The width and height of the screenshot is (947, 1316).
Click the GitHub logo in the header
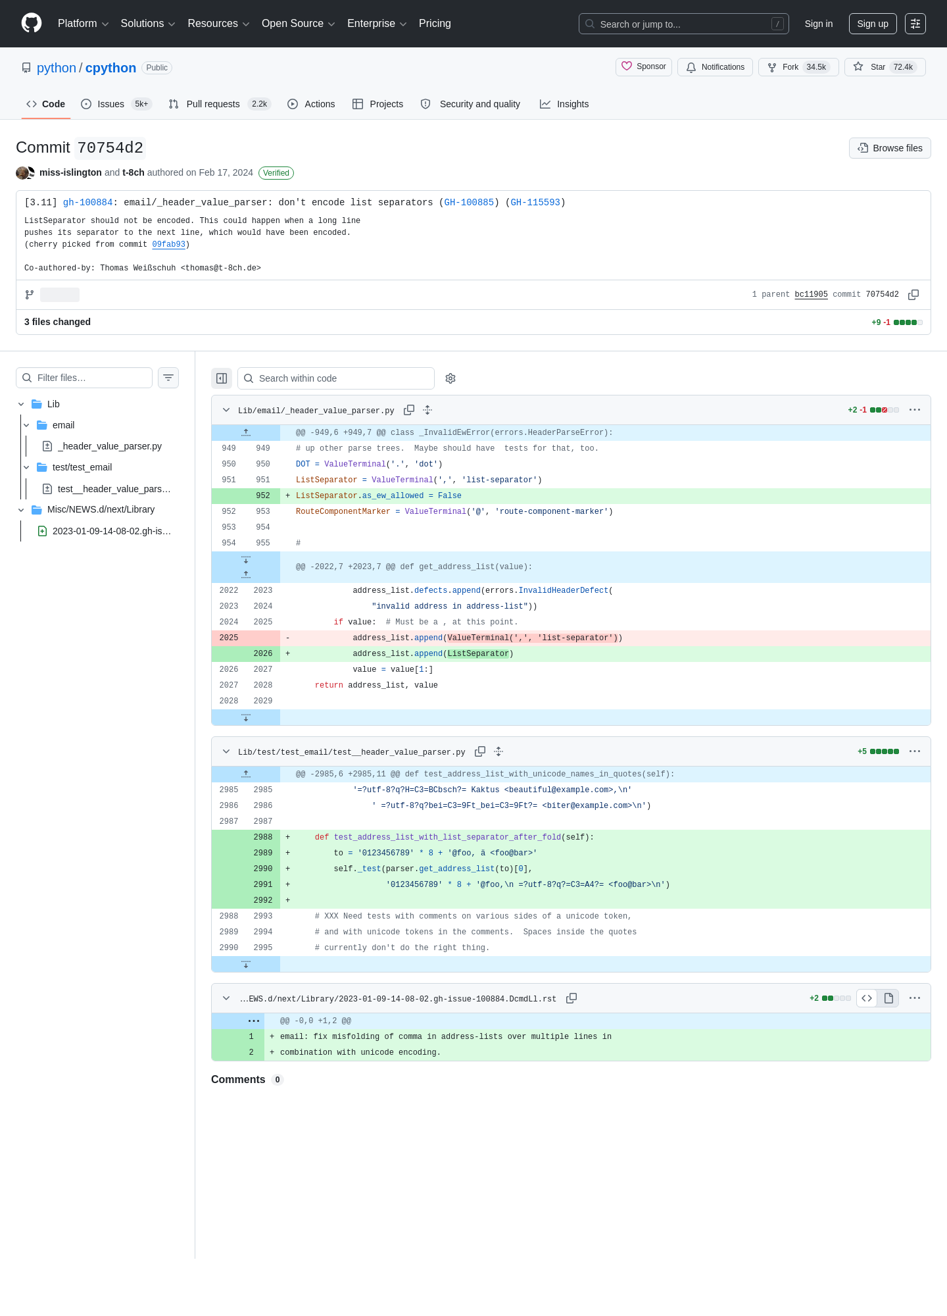coord(32,24)
